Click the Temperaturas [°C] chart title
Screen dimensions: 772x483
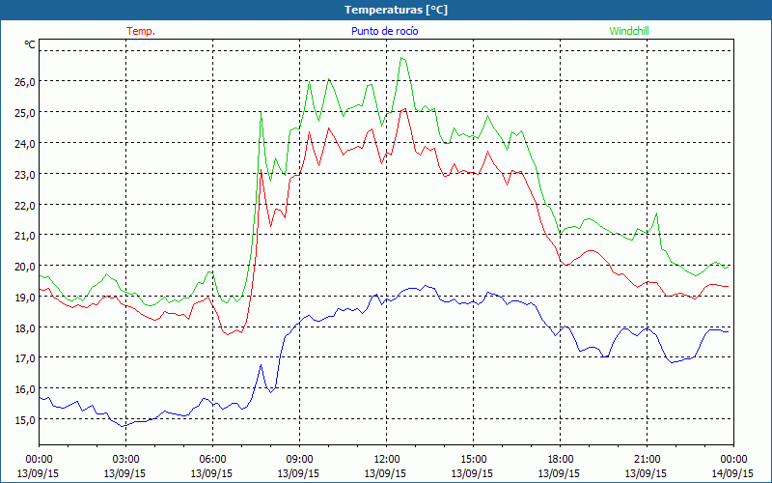(x=396, y=10)
